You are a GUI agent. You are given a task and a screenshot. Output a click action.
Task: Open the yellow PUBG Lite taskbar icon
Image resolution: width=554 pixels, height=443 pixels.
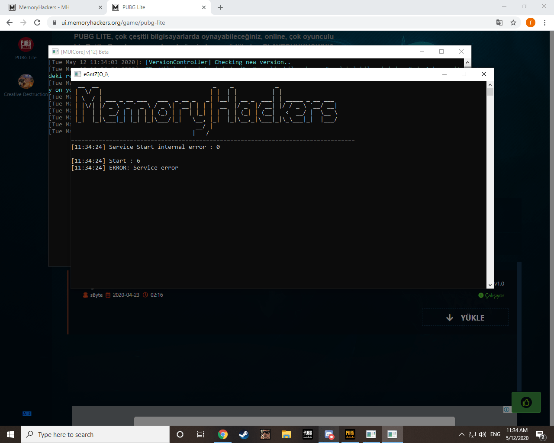350,434
